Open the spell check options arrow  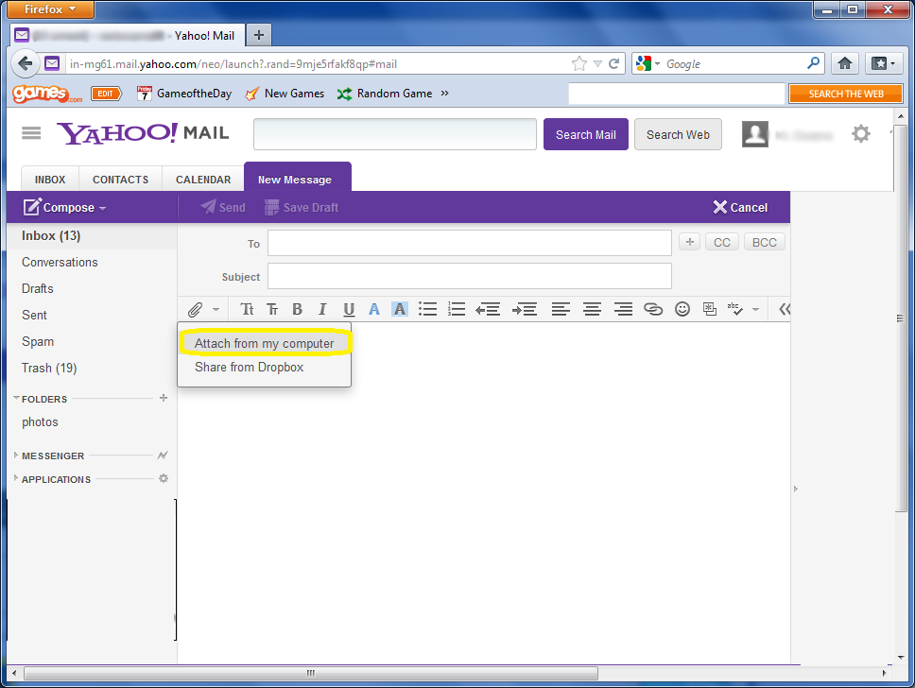click(x=755, y=309)
